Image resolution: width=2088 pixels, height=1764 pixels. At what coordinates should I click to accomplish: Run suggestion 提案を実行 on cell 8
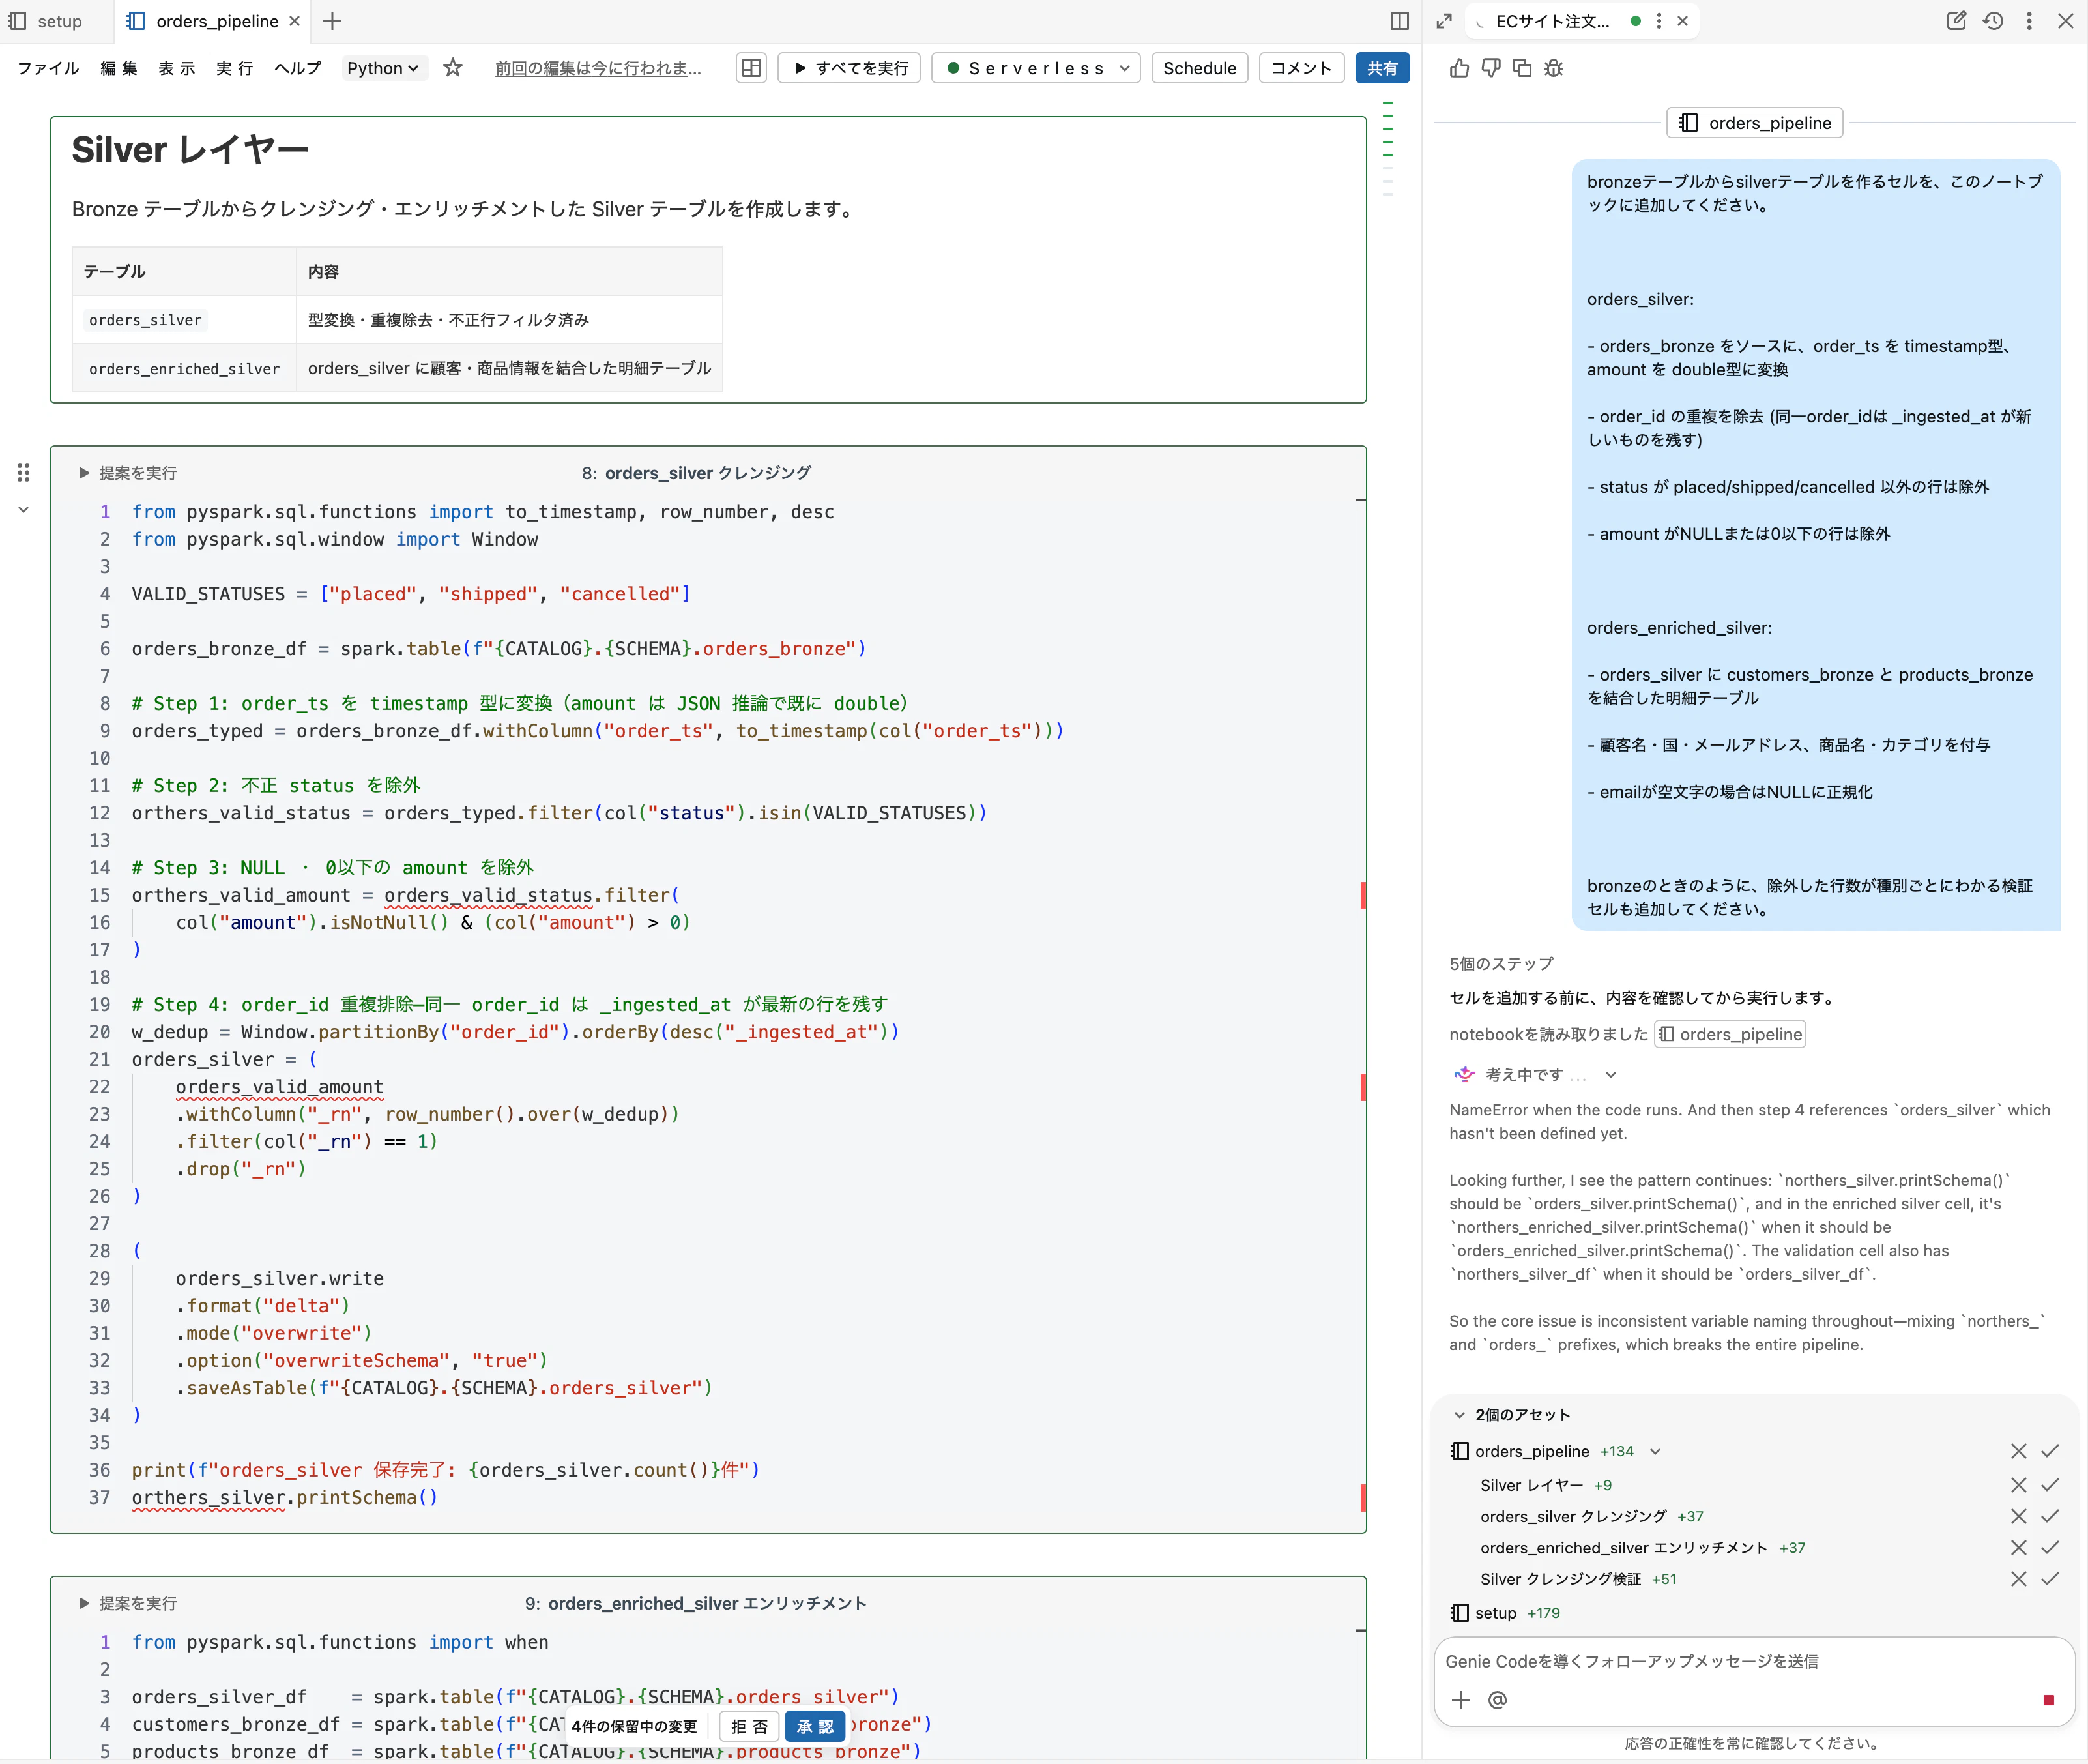click(127, 473)
